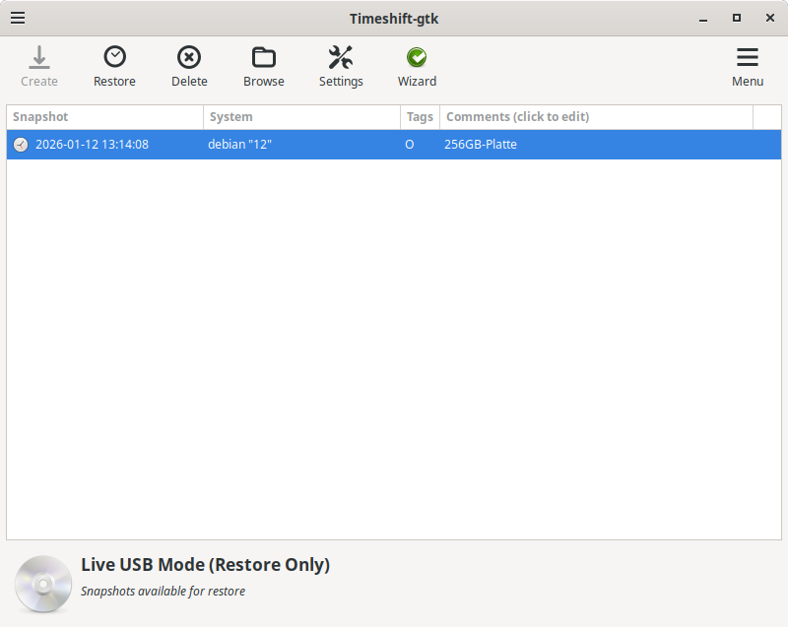Click the disc icon next to Live USB Mode
This screenshot has height=627, width=788.
42,584
